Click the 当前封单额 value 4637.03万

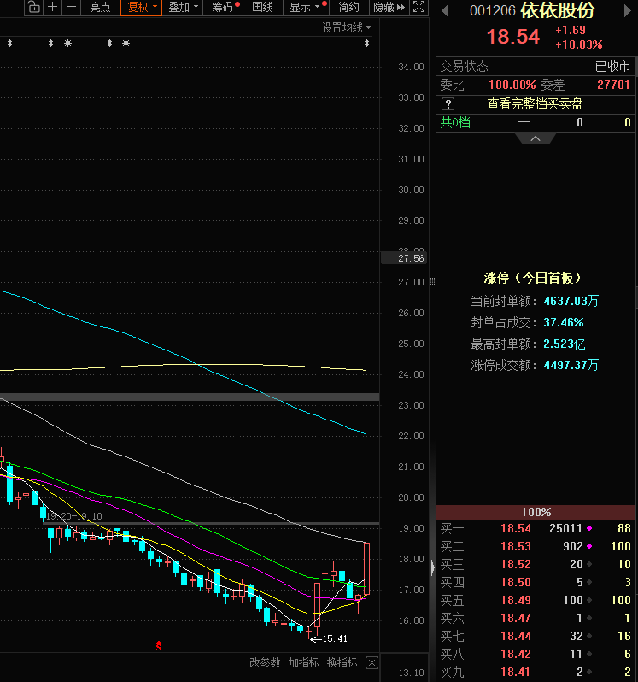[x=571, y=301]
